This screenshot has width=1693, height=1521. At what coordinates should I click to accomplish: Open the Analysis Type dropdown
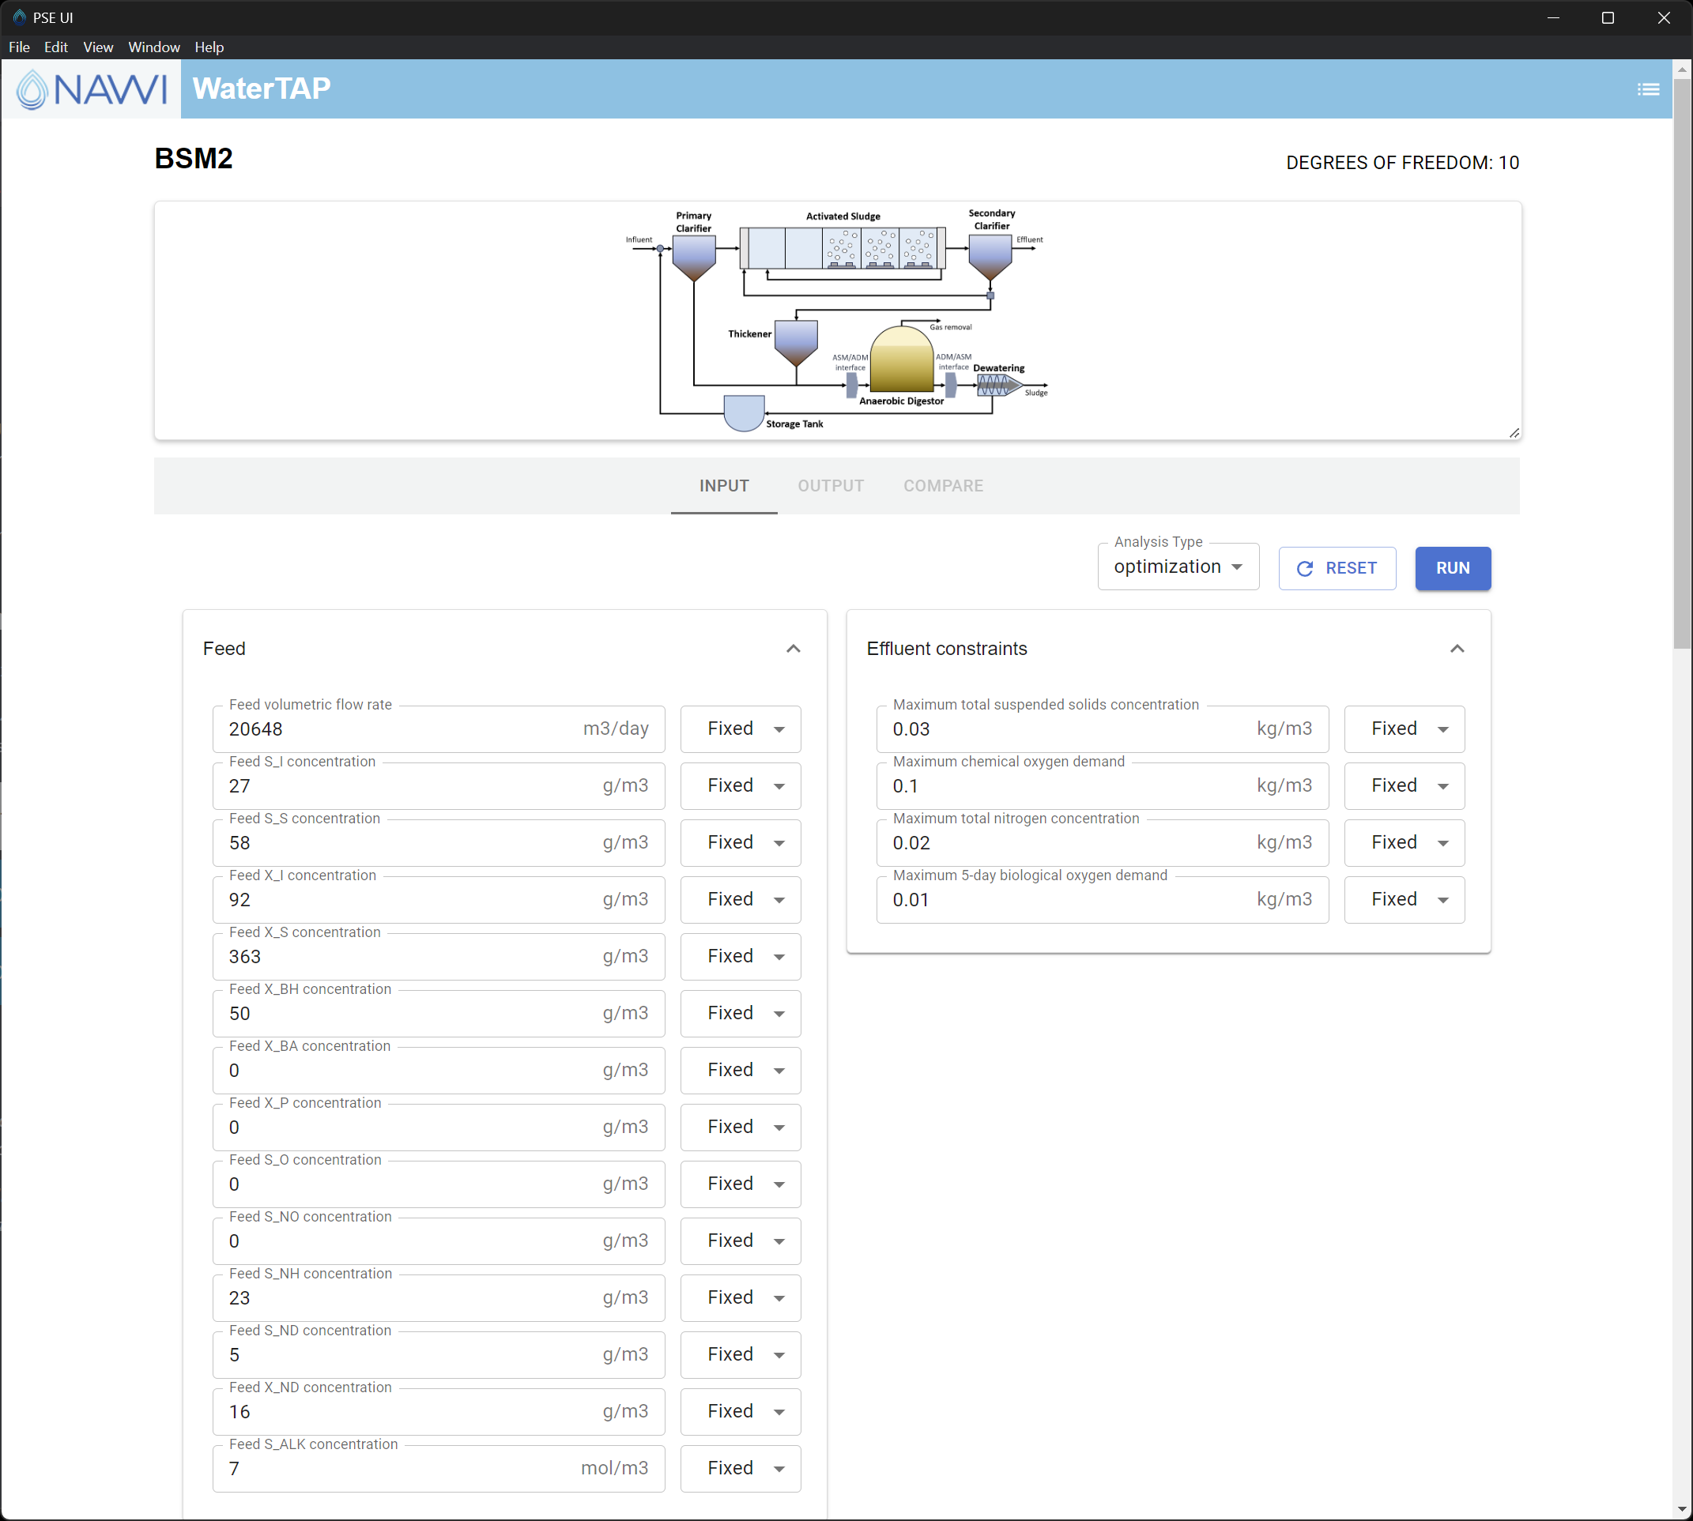pyautogui.click(x=1178, y=567)
